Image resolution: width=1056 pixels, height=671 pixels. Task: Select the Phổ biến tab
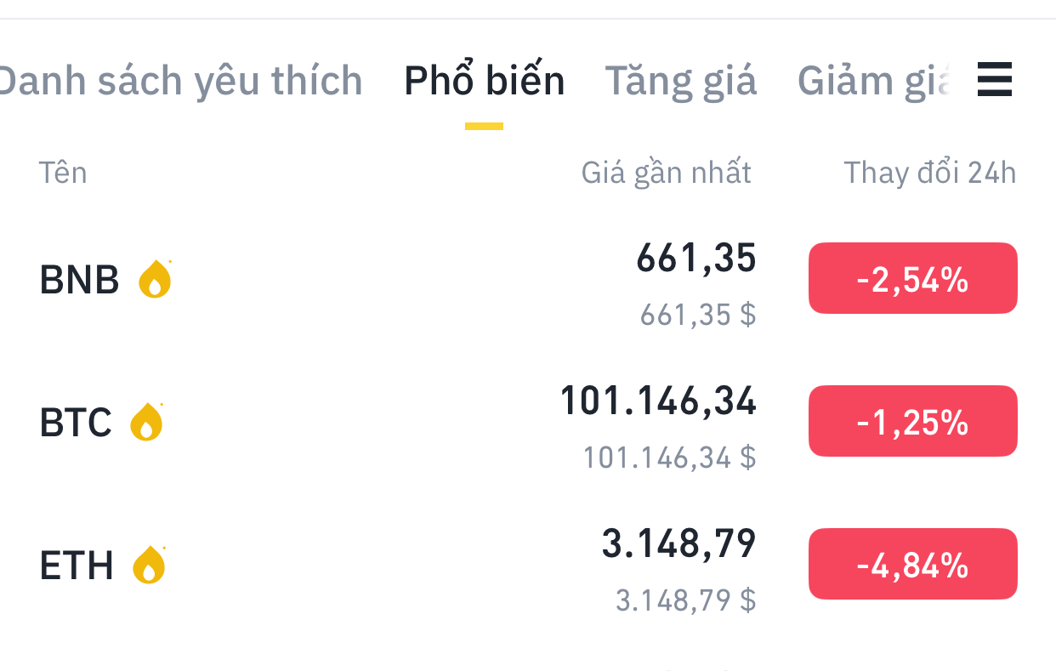click(x=484, y=82)
